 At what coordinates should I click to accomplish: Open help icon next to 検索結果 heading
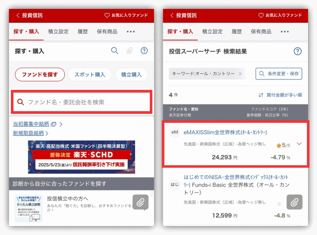pyautogui.click(x=297, y=51)
